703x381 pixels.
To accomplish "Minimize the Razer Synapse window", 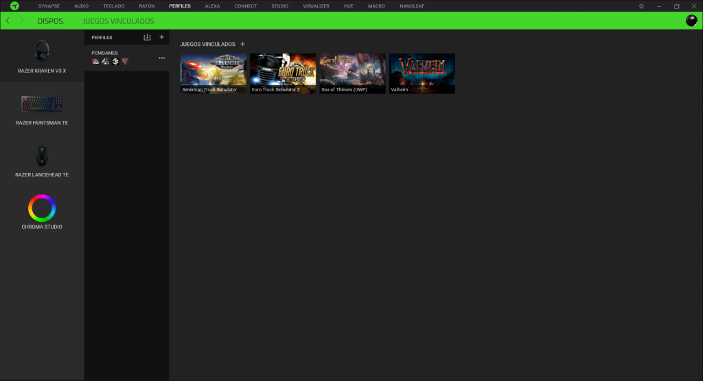I will click(659, 6).
